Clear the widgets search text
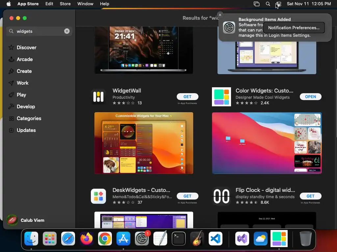Image resolution: width=337 pixels, height=252 pixels. (67, 31)
